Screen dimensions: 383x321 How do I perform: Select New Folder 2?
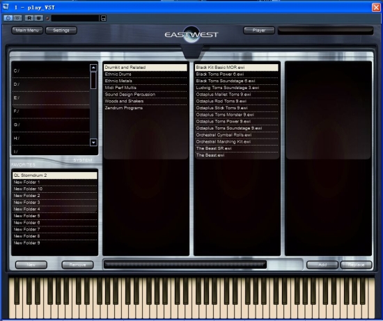[55, 196]
